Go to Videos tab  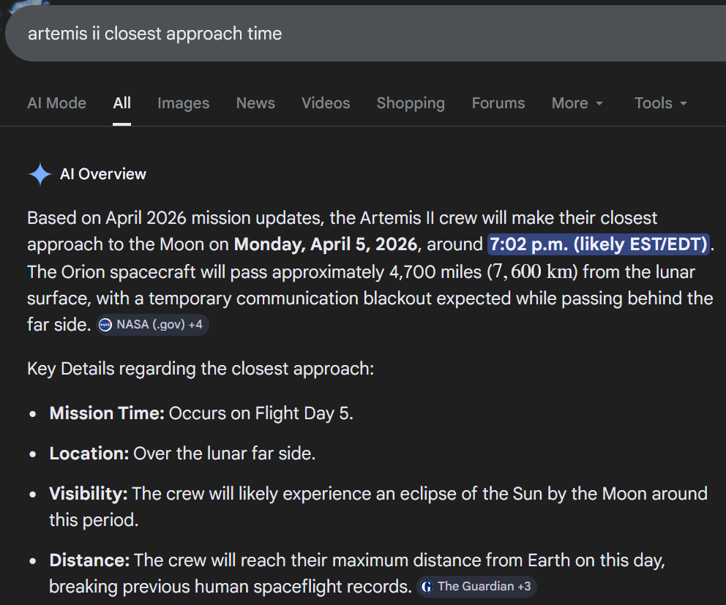[326, 102]
